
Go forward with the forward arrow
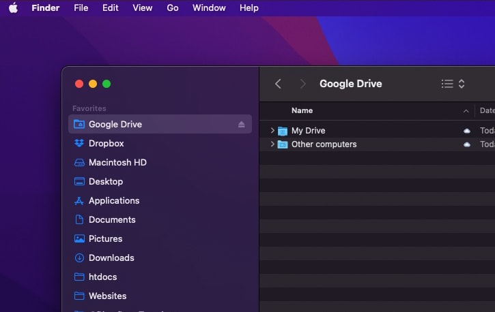pyautogui.click(x=302, y=84)
